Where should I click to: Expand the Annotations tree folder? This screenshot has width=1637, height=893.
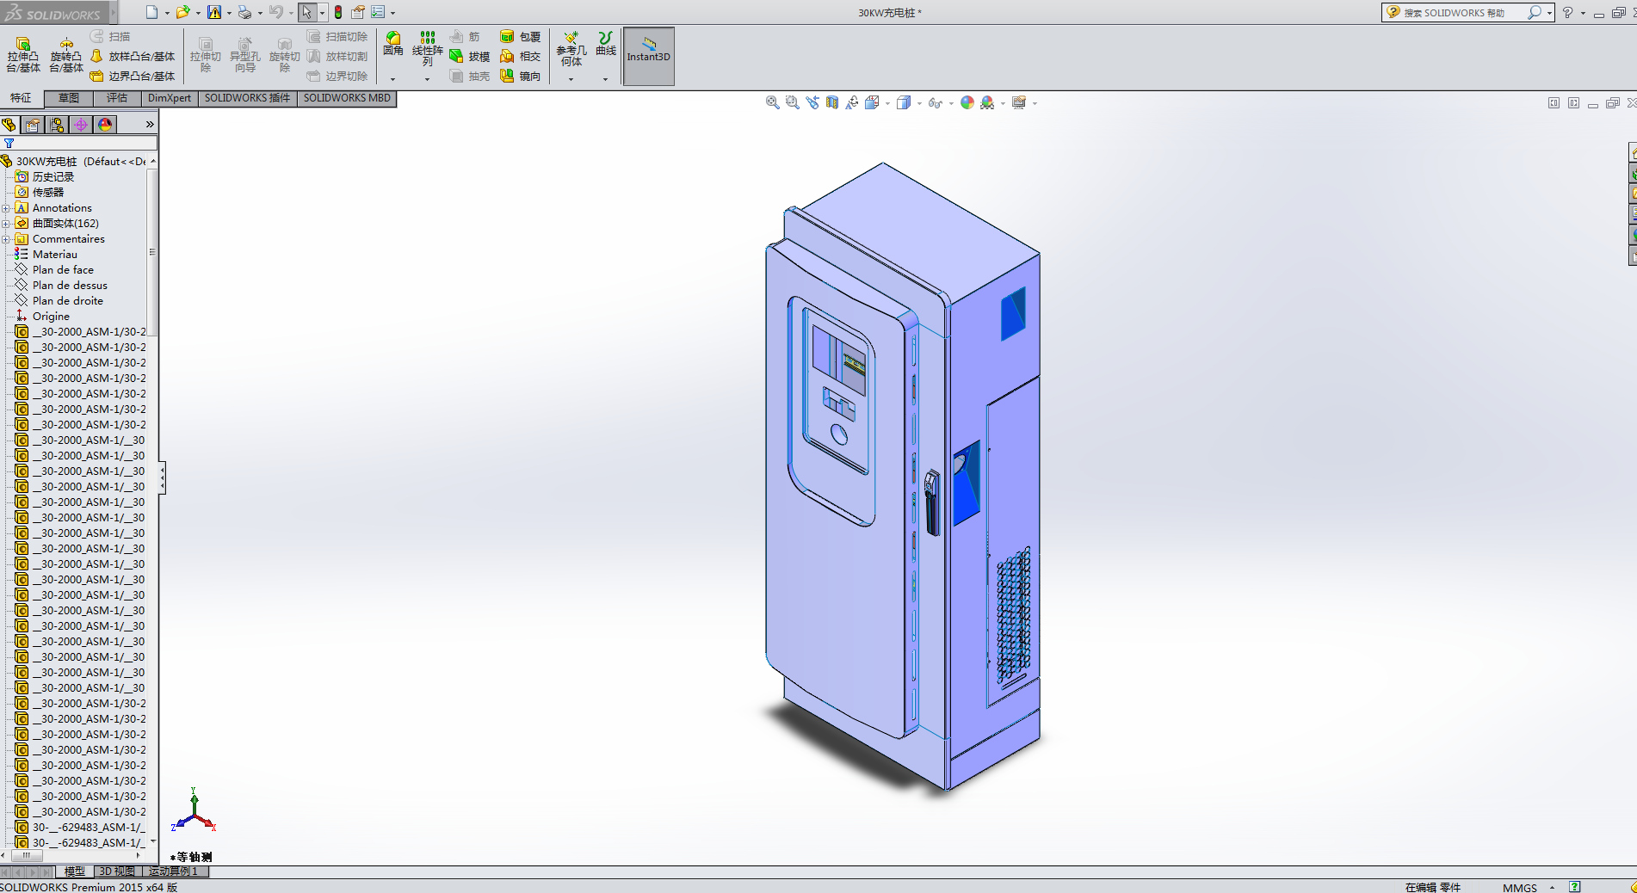tap(6, 208)
